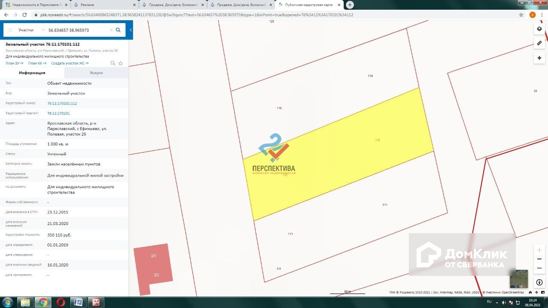Screen dimensions: 548x308
Task: Click the home icon in map footer
Action: pyautogui.click(x=530, y=293)
